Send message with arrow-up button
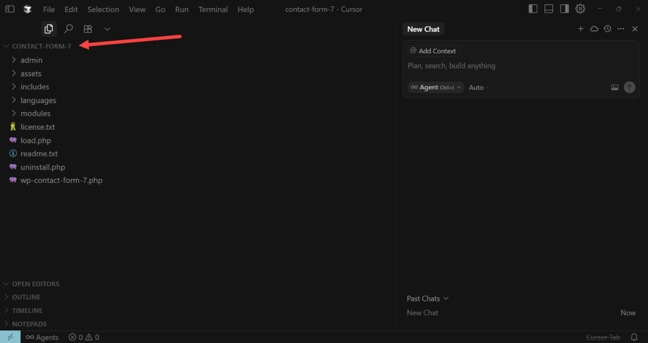The width and height of the screenshot is (648, 343). 630,87
